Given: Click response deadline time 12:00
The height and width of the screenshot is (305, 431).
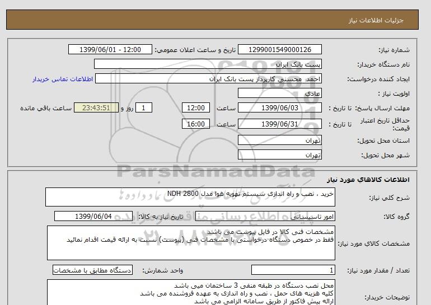Looking at the screenshot, I should point(196,107).
